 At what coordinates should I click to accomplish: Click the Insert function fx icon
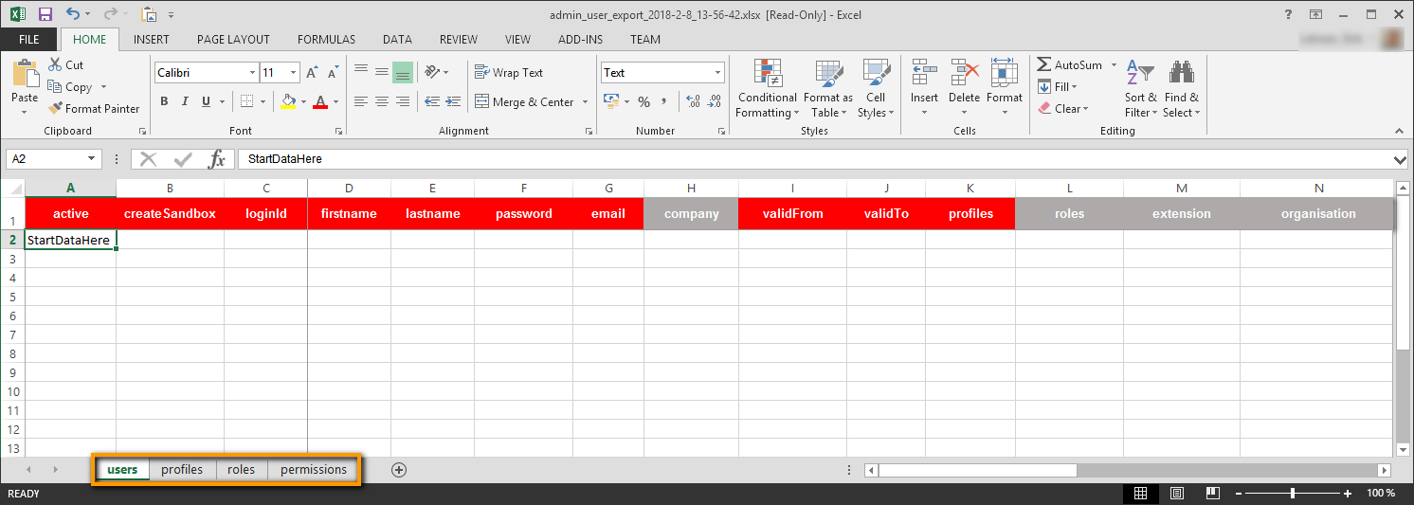pos(217,159)
